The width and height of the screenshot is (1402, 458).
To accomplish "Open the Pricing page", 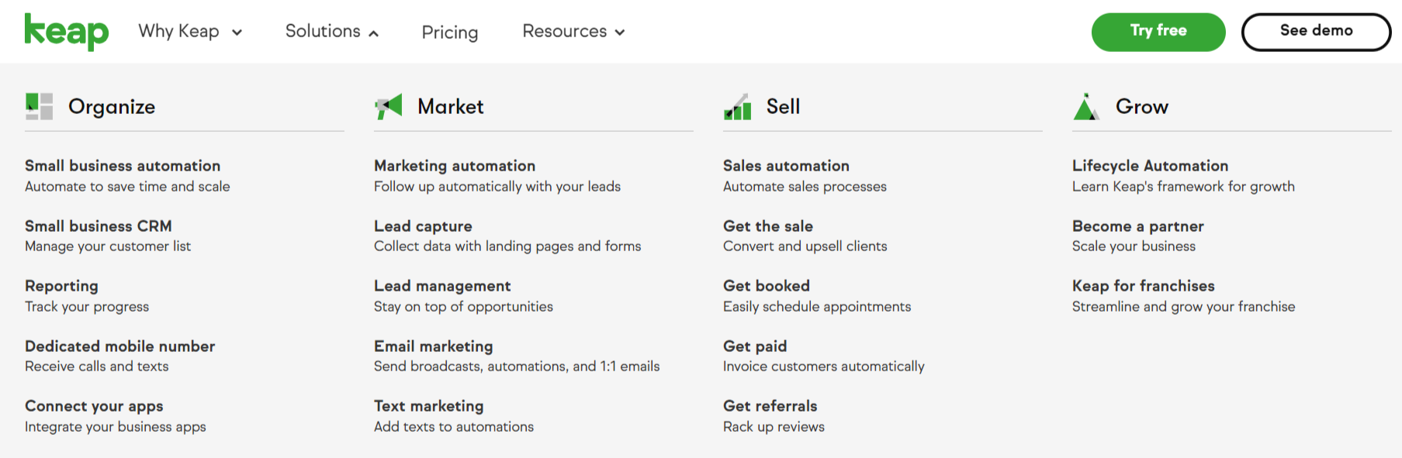I will click(x=450, y=32).
